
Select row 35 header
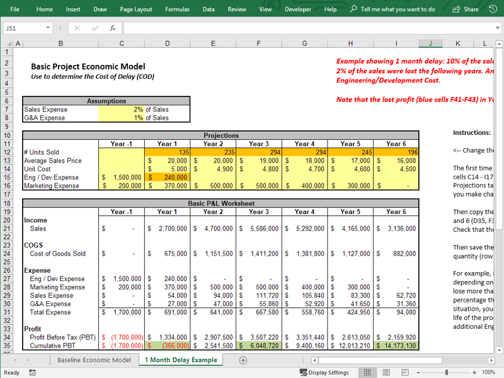pos(7,346)
